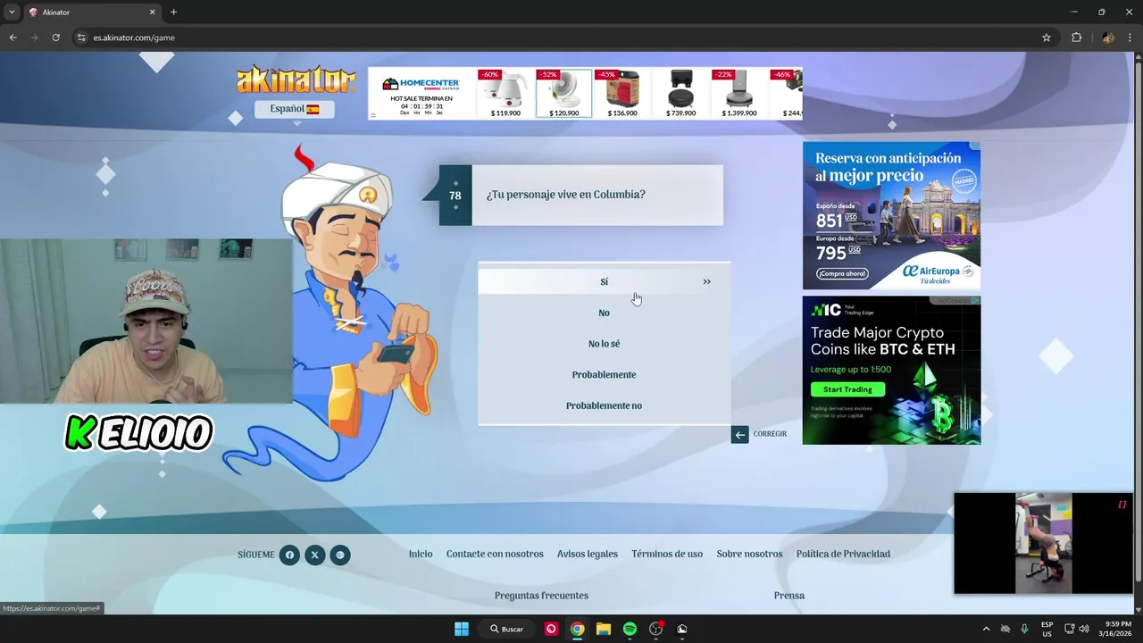Open the Windows Start menu
1143x643 pixels.
pyautogui.click(x=462, y=629)
